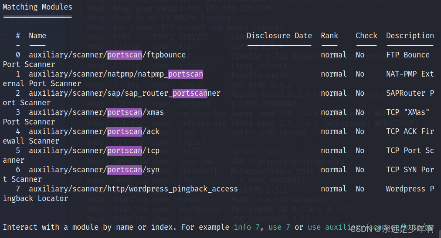Select module path auxiliary/scanner/portscan/syn
Image resolution: width=441 pixels, height=238 pixels.
pyautogui.click(x=94, y=170)
